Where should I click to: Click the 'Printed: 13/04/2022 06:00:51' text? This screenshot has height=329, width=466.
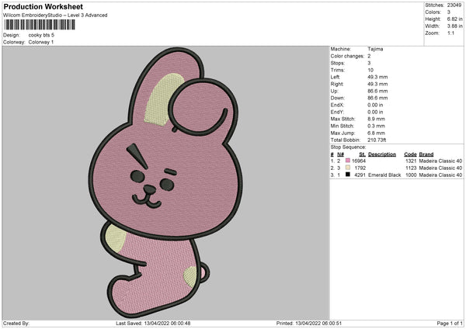(x=309, y=324)
